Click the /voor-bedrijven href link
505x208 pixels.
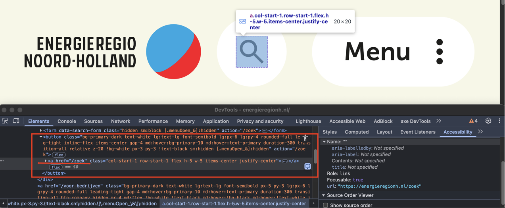(81, 186)
